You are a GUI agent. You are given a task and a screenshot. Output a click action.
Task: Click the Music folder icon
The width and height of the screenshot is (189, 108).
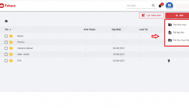point(11,36)
